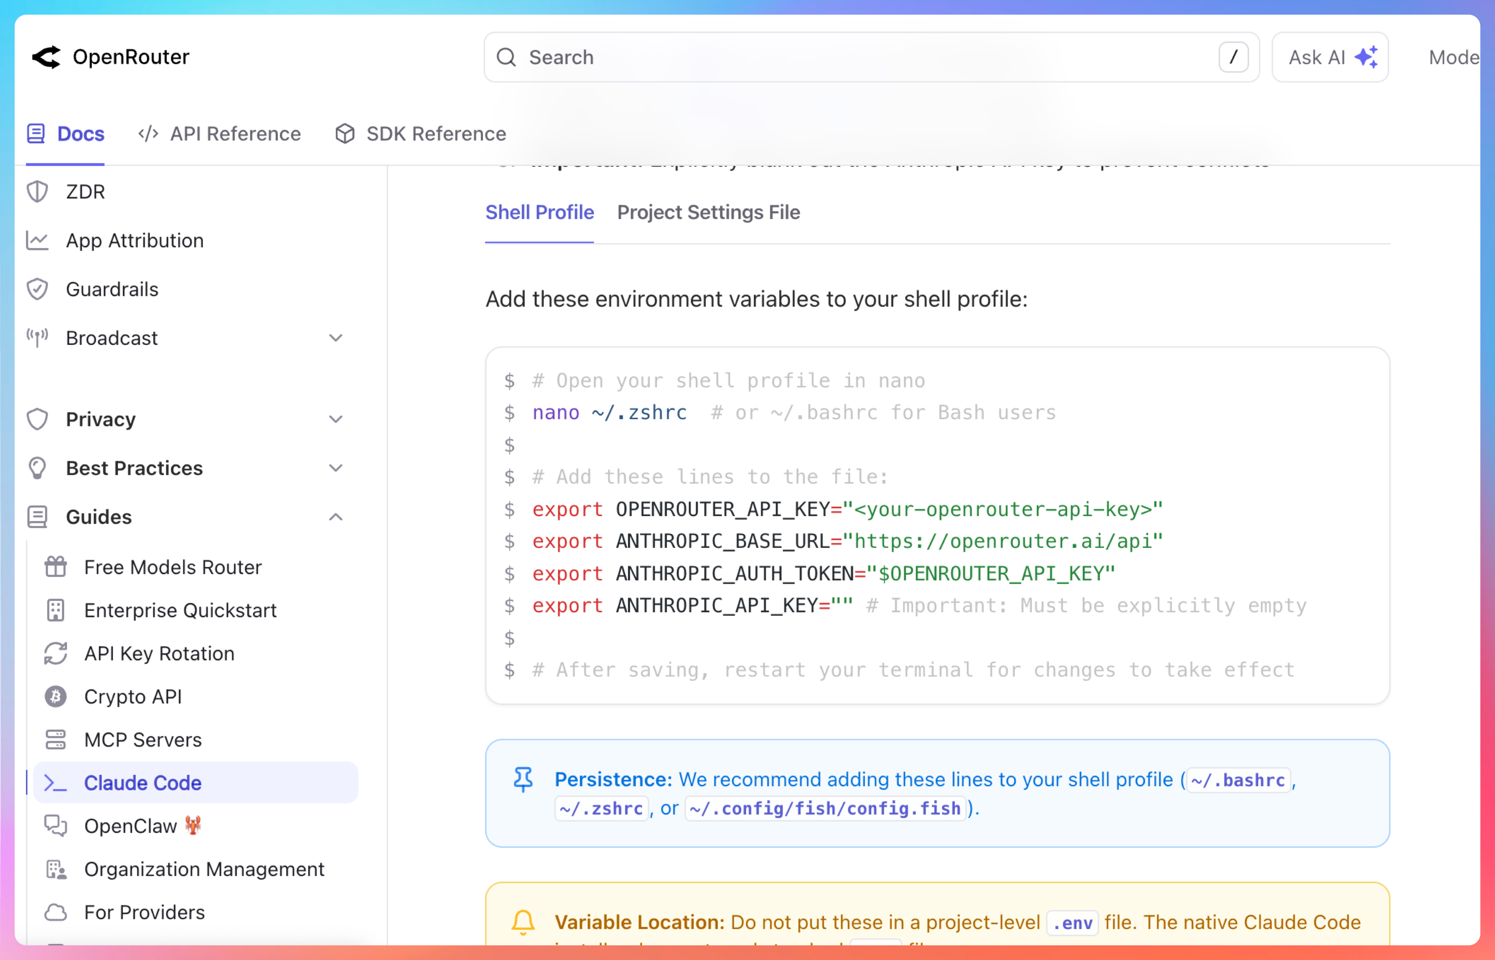
Task: Click the Crypto API bitcoin icon
Action: (55, 696)
